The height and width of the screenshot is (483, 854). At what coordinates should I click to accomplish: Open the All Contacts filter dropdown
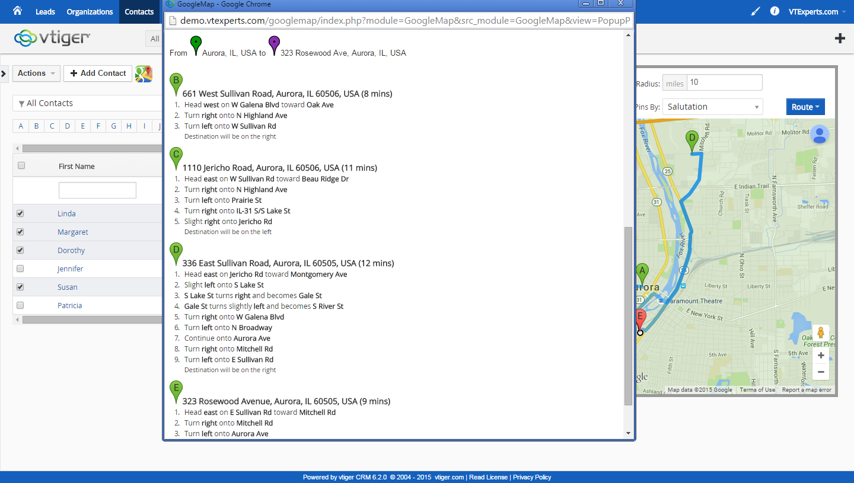[88, 103]
